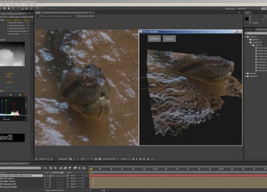Click the mask and shape path visibility icon
This screenshot has width=267, height=192.
(55, 159)
